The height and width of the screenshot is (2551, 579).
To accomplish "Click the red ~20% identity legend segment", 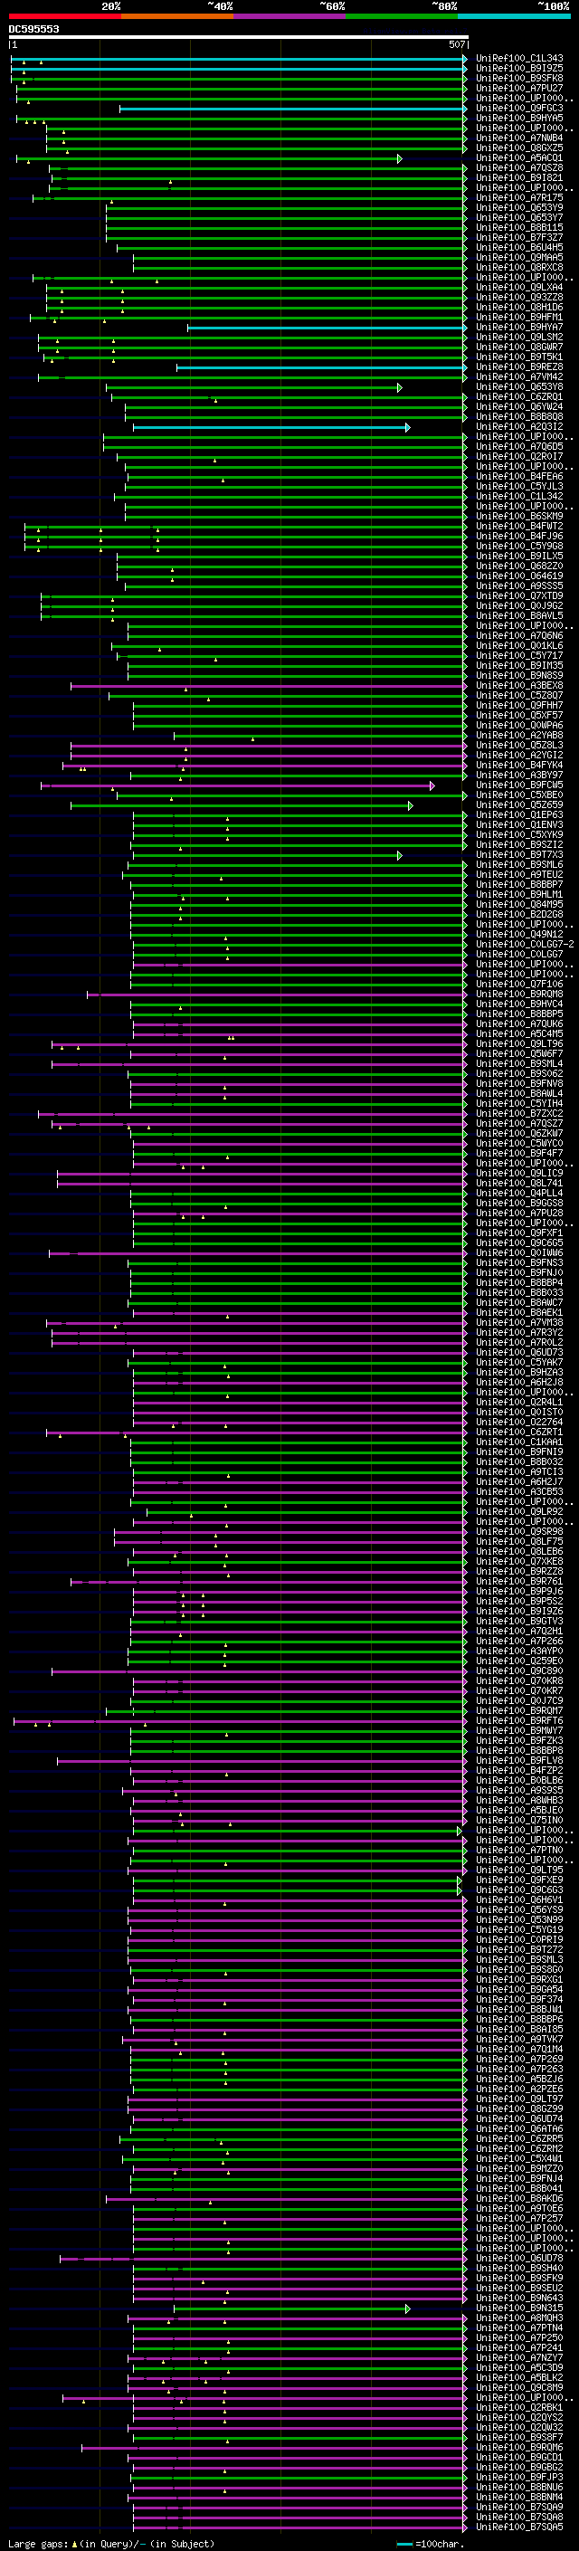I will [x=64, y=16].
